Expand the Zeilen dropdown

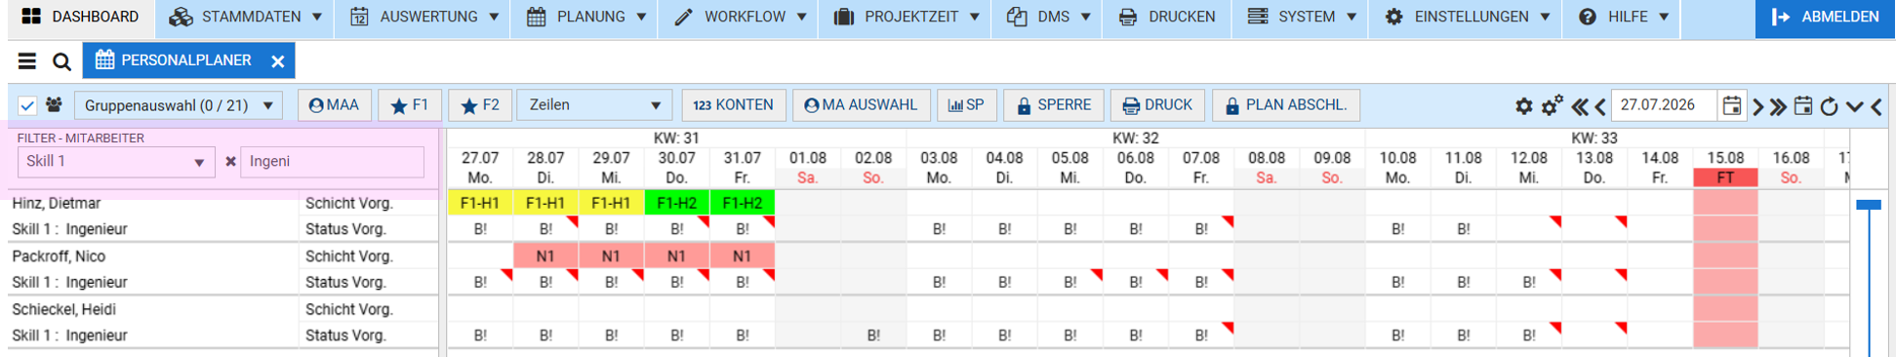tap(594, 105)
